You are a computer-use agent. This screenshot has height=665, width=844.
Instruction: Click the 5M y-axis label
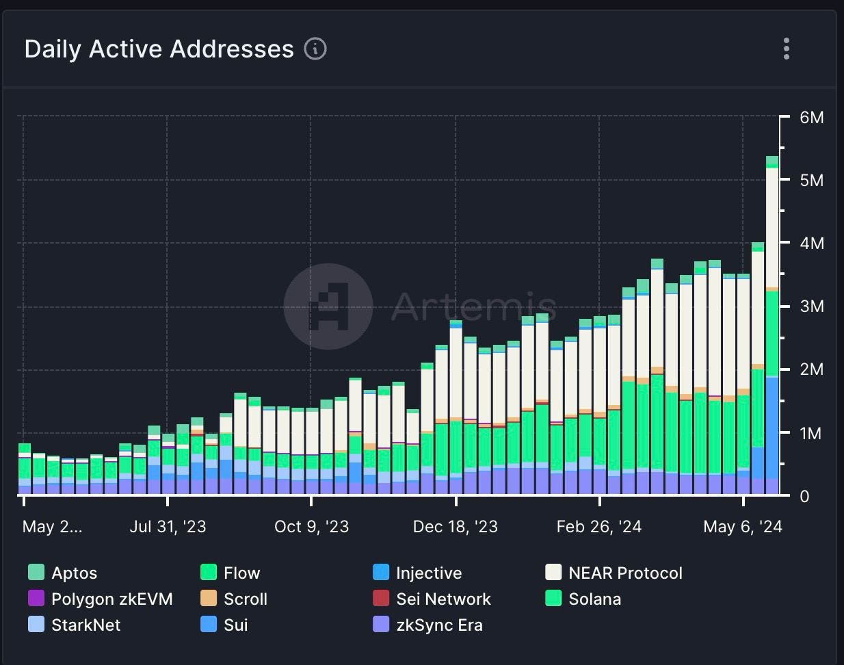[812, 180]
